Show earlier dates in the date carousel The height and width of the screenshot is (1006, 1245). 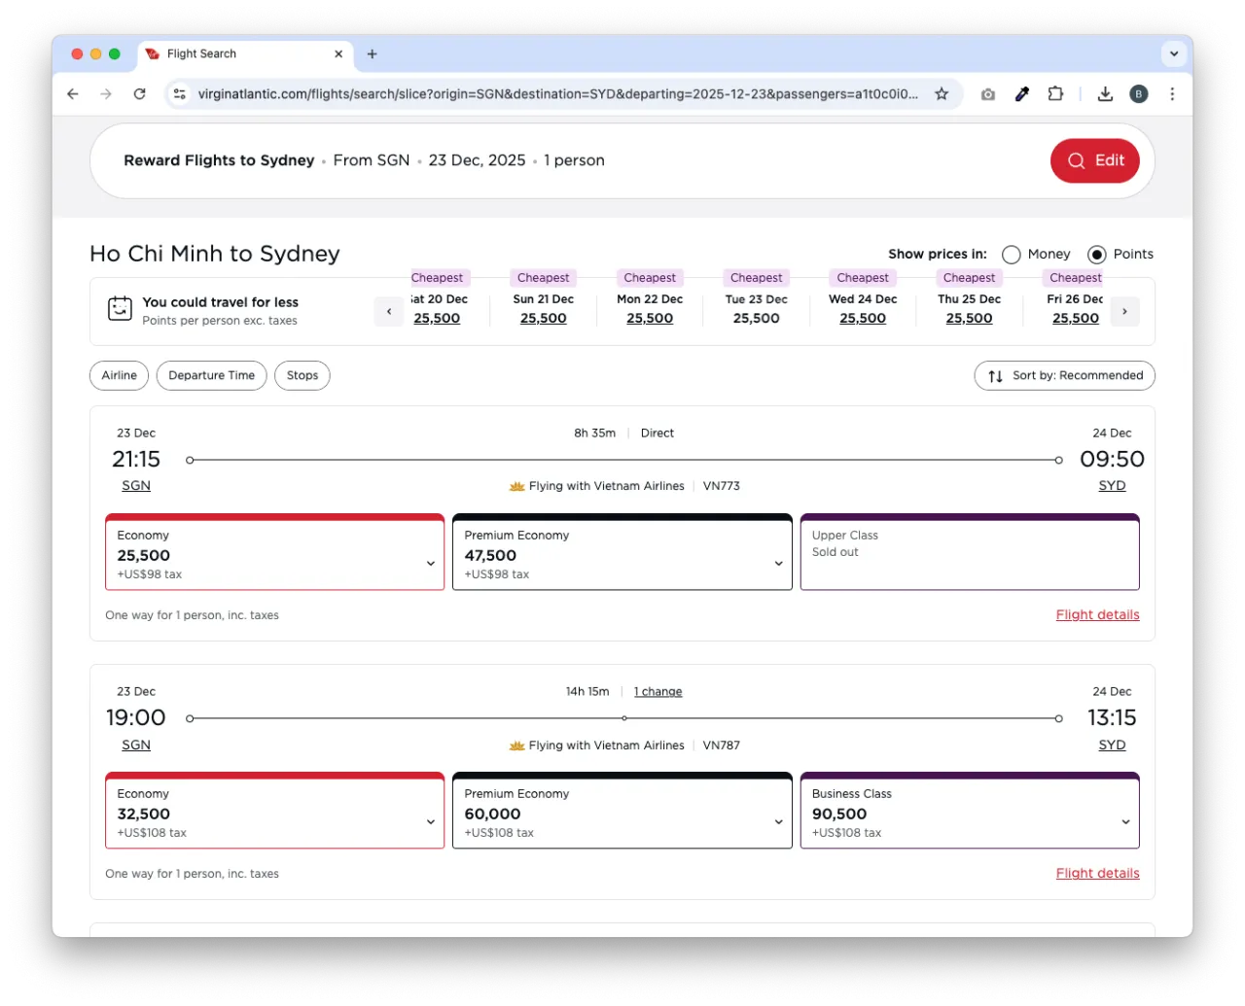pos(389,312)
